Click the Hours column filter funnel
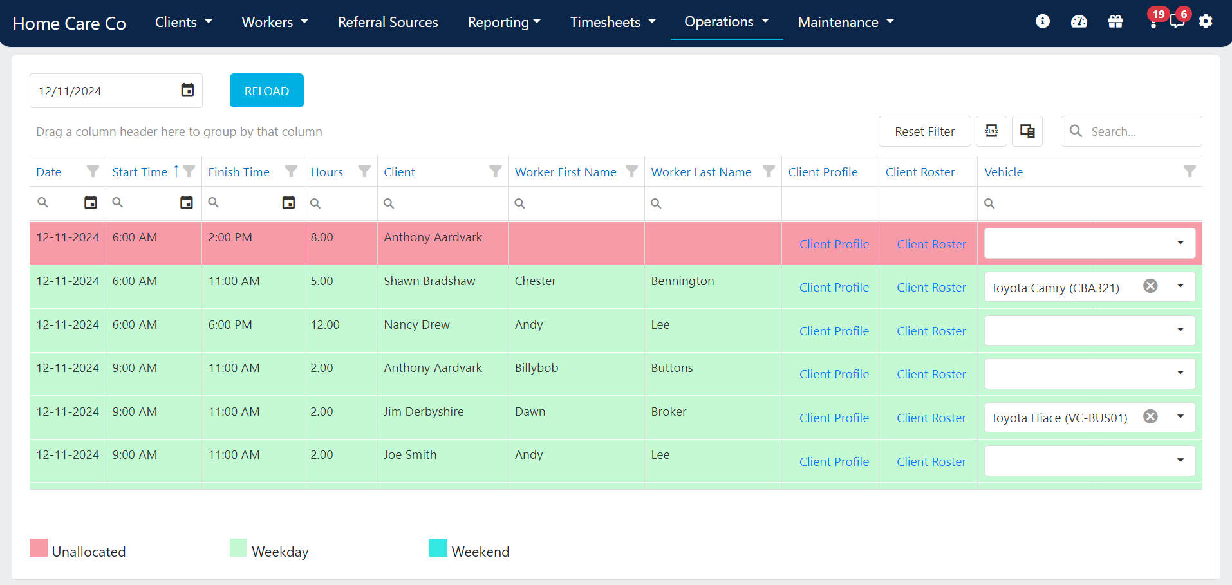Viewport: 1232px width, 585px height. coord(364,171)
